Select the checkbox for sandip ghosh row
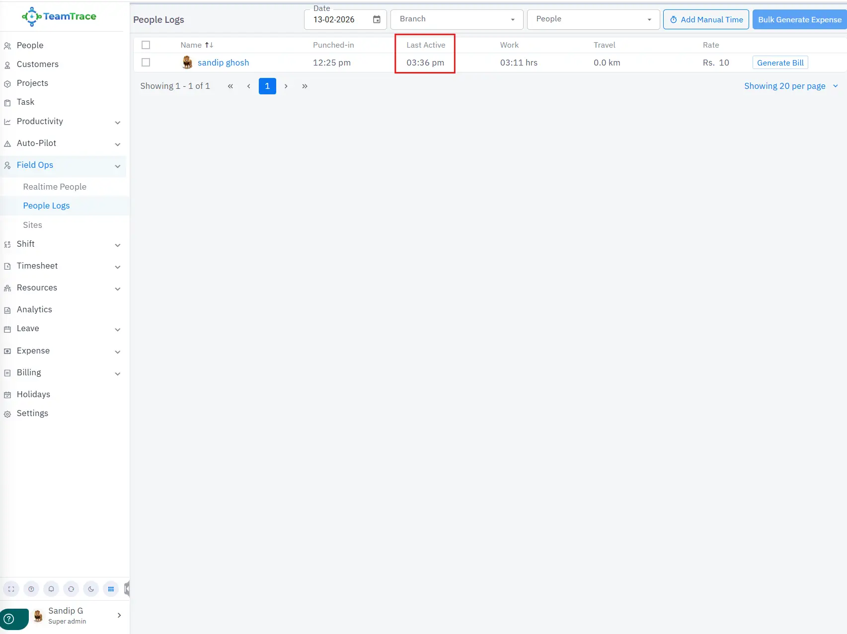 146,63
